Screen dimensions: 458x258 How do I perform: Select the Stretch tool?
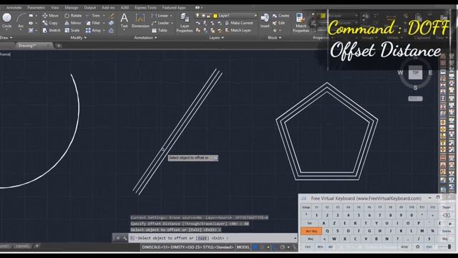click(x=52, y=30)
